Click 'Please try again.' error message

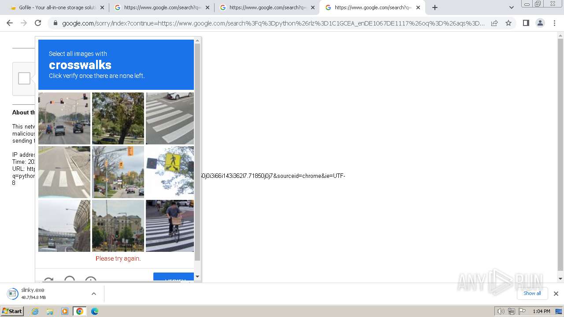[118, 258]
